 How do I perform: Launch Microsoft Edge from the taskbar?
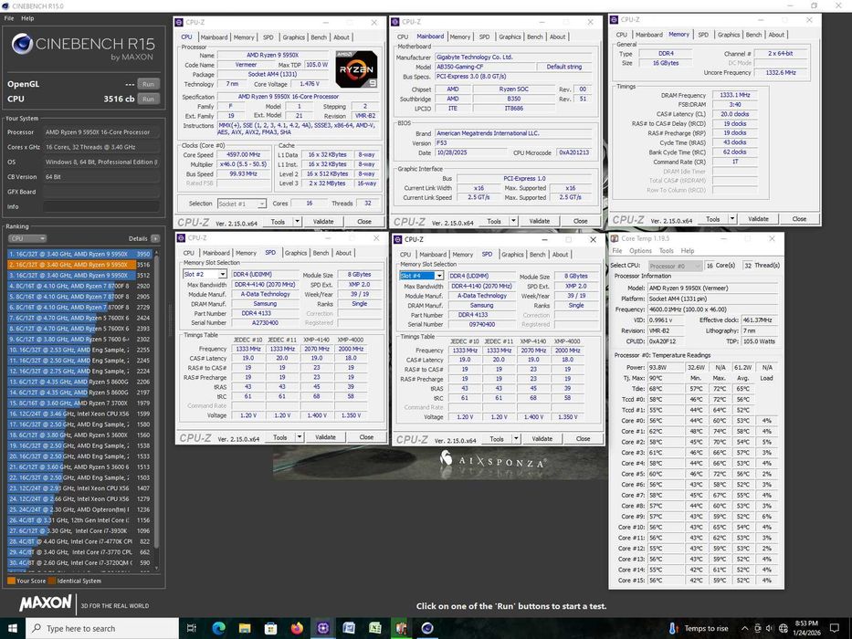218,628
